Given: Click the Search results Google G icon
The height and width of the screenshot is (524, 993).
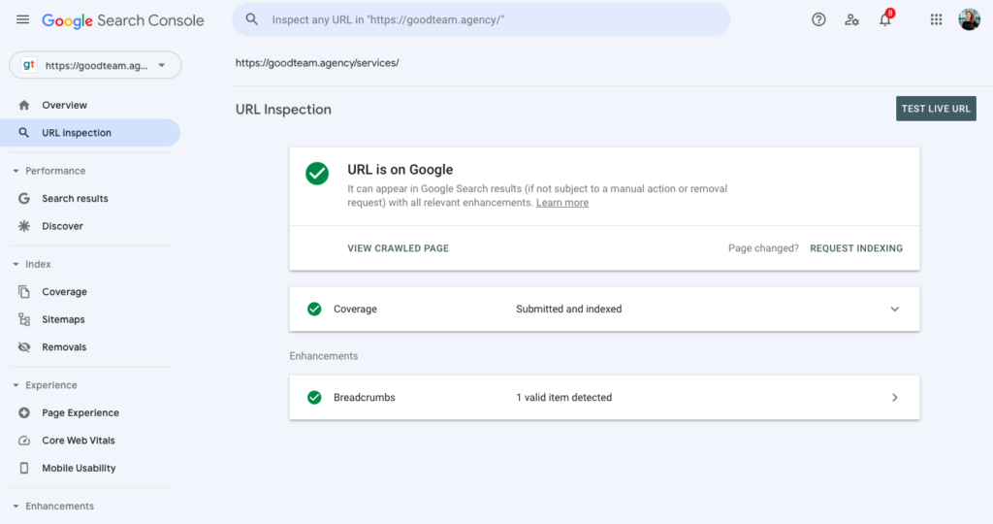Looking at the screenshot, I should [24, 198].
